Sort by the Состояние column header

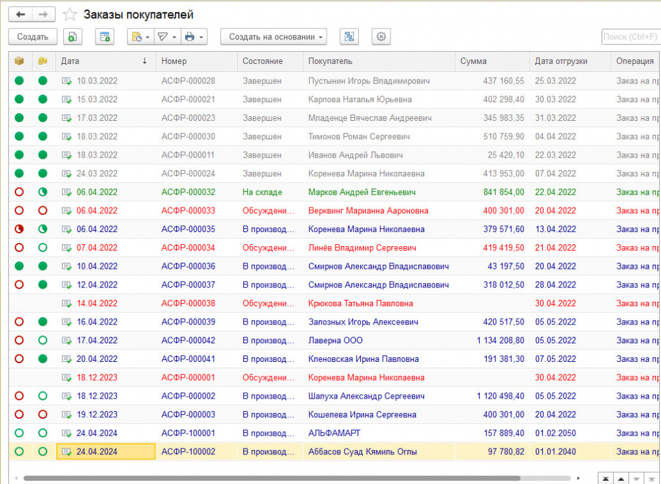tap(270, 61)
